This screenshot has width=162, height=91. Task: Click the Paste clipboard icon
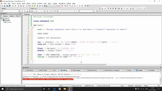(x=23, y=6)
